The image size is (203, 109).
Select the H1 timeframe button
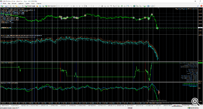71,6
